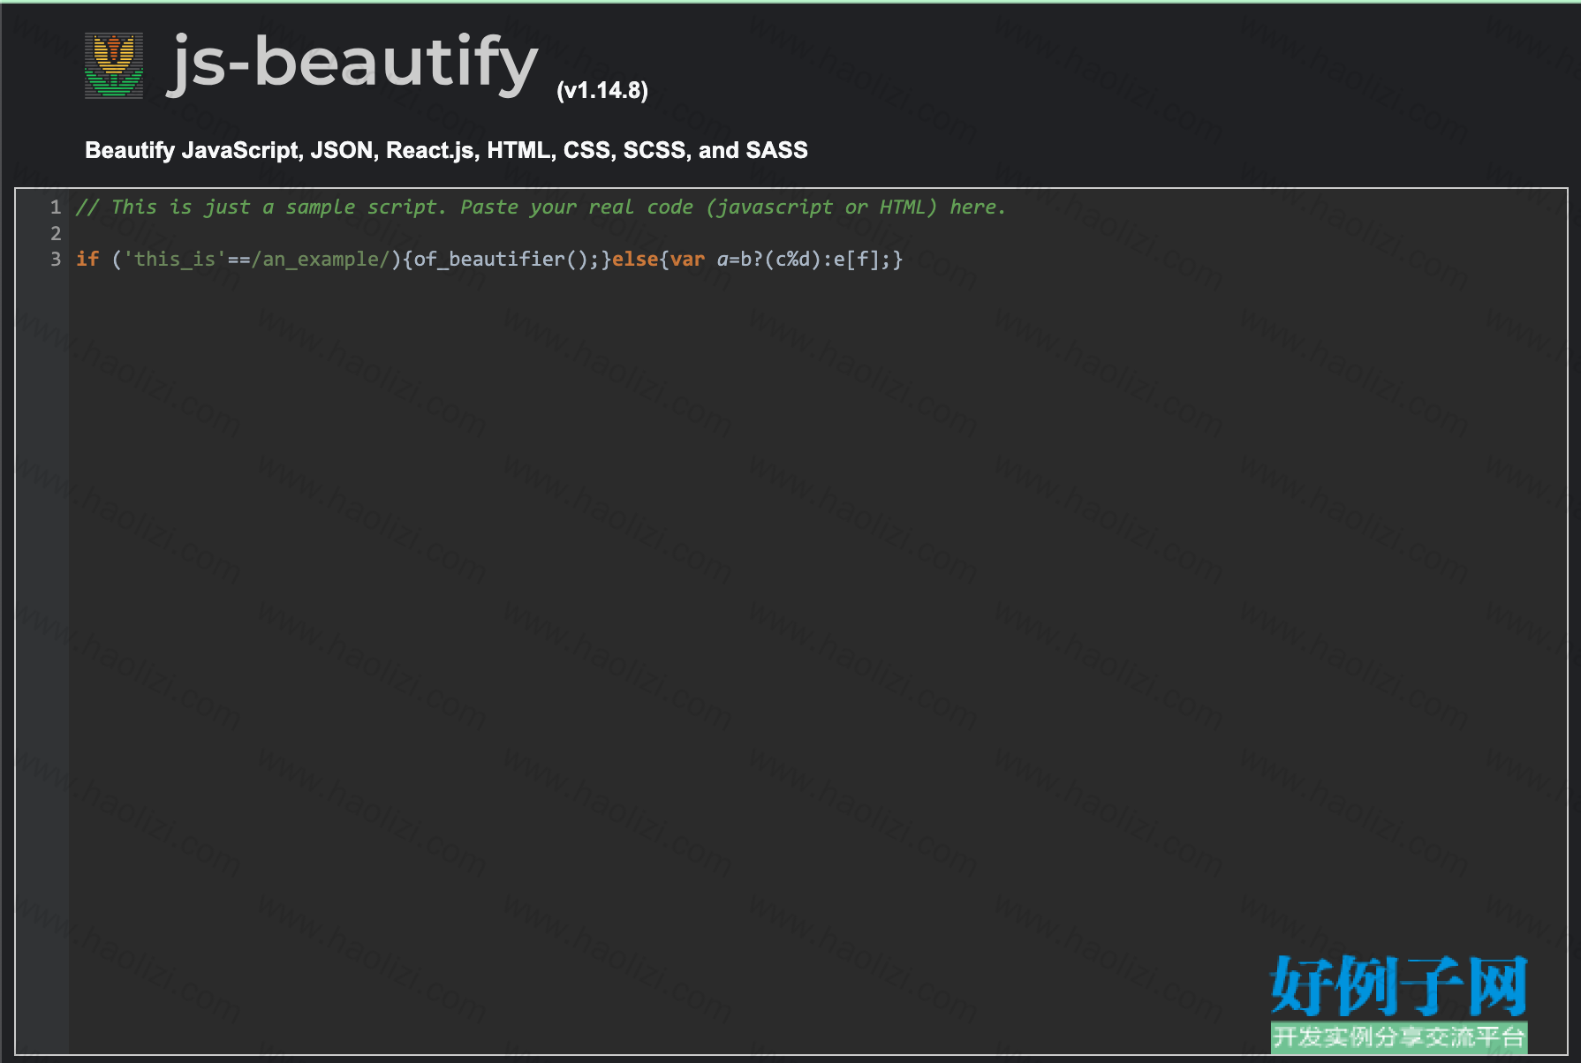Click the sample script comment line

(x=541, y=207)
